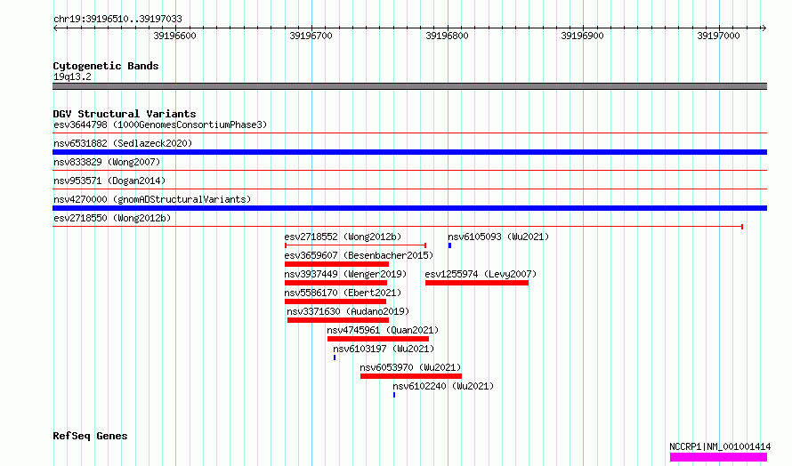This screenshot has height=466, width=792.
Task: Click the esv1255974 Levy2007 red bar
Action: pos(477,283)
